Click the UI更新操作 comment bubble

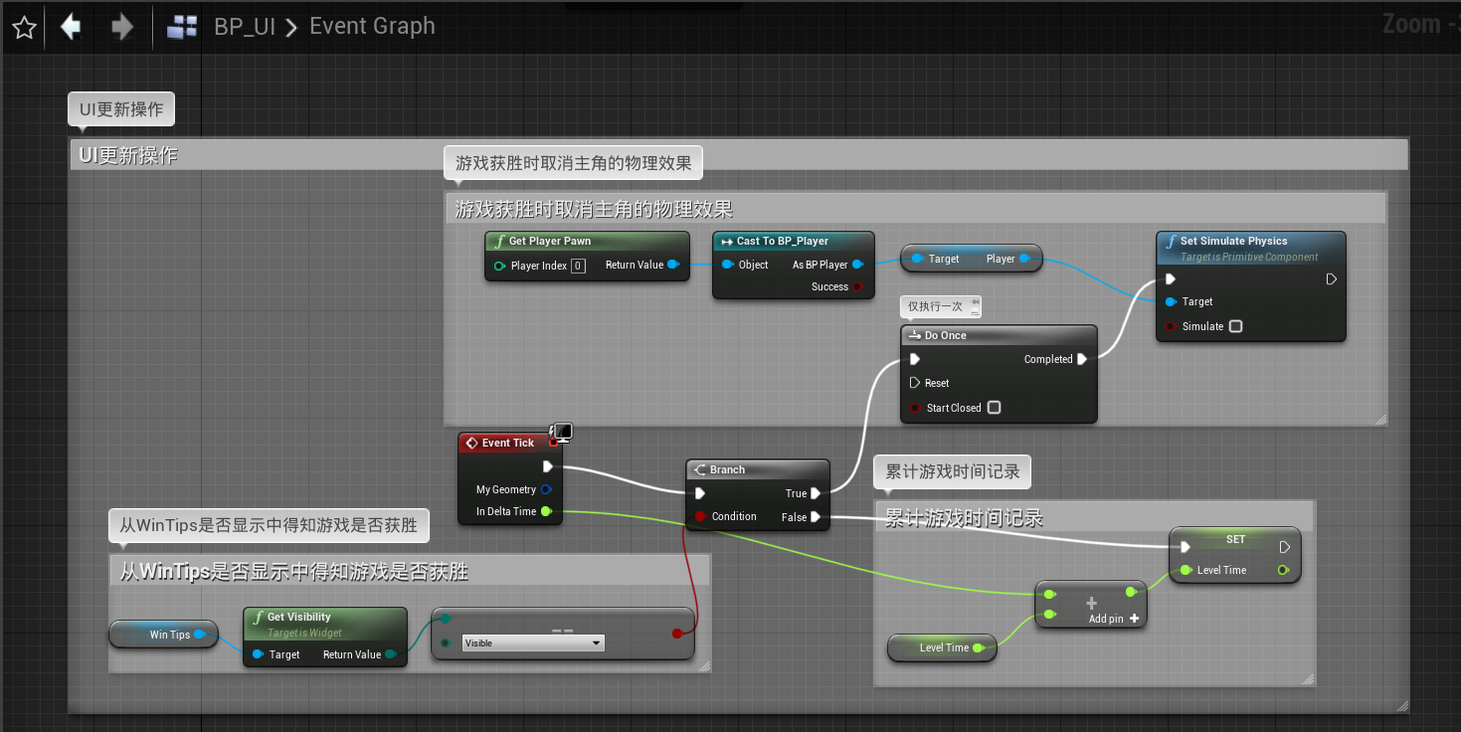point(121,109)
